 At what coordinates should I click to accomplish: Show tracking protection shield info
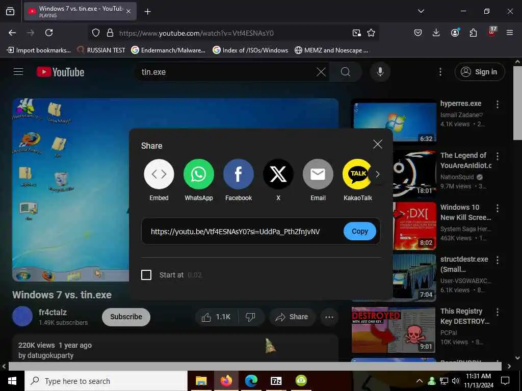click(96, 33)
